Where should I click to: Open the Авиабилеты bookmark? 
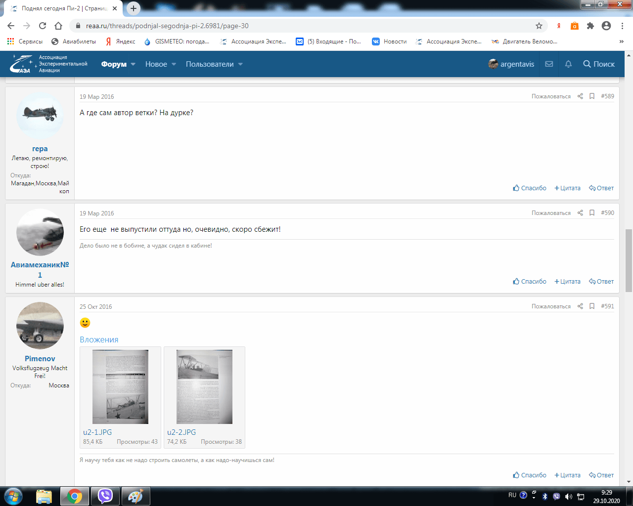[x=74, y=42]
